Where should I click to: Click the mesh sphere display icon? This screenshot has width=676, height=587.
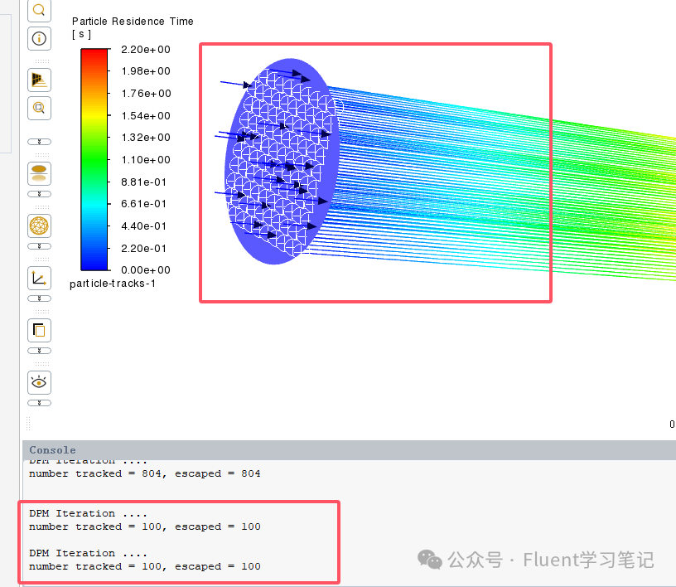pyautogui.click(x=39, y=226)
